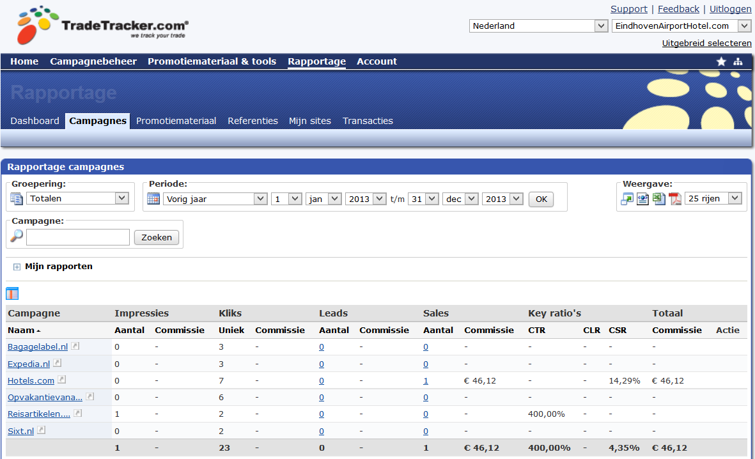Click the second Weergave view icon
Viewport: 755px width, 459px height.
643,198
